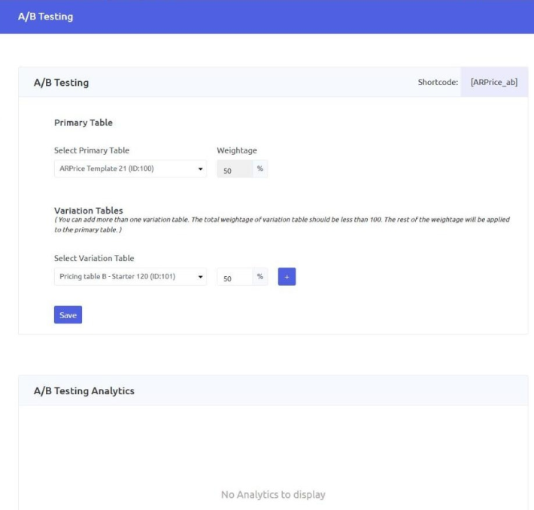Click the 'Primary Table' heading
This screenshot has height=510, width=534.
[83, 123]
